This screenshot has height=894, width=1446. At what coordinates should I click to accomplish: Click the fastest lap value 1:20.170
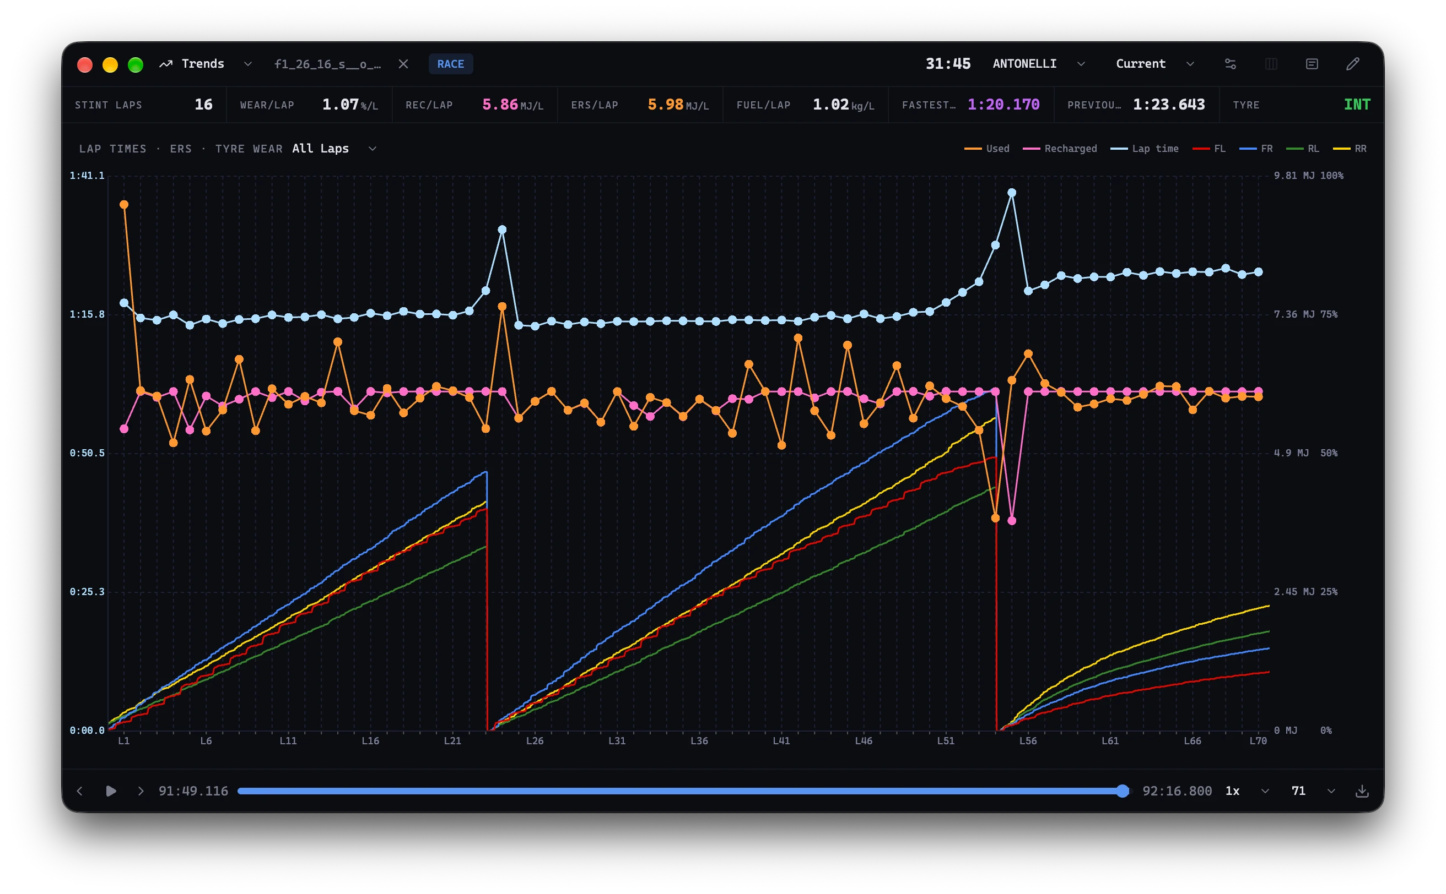click(1003, 105)
